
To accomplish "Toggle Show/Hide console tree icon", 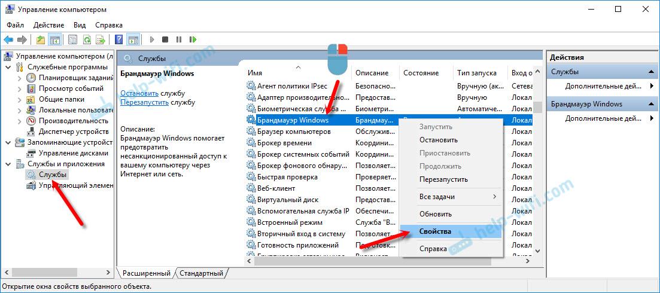I will (x=54, y=39).
